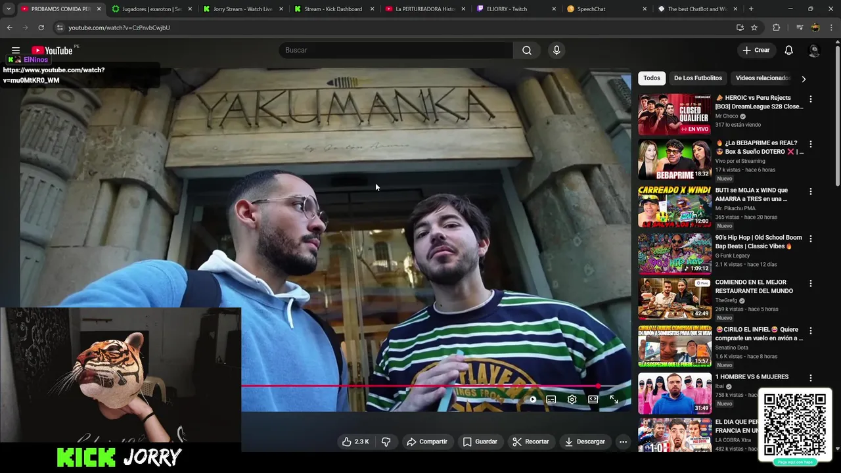
Task: Click the address bar URL
Action: (x=119, y=28)
